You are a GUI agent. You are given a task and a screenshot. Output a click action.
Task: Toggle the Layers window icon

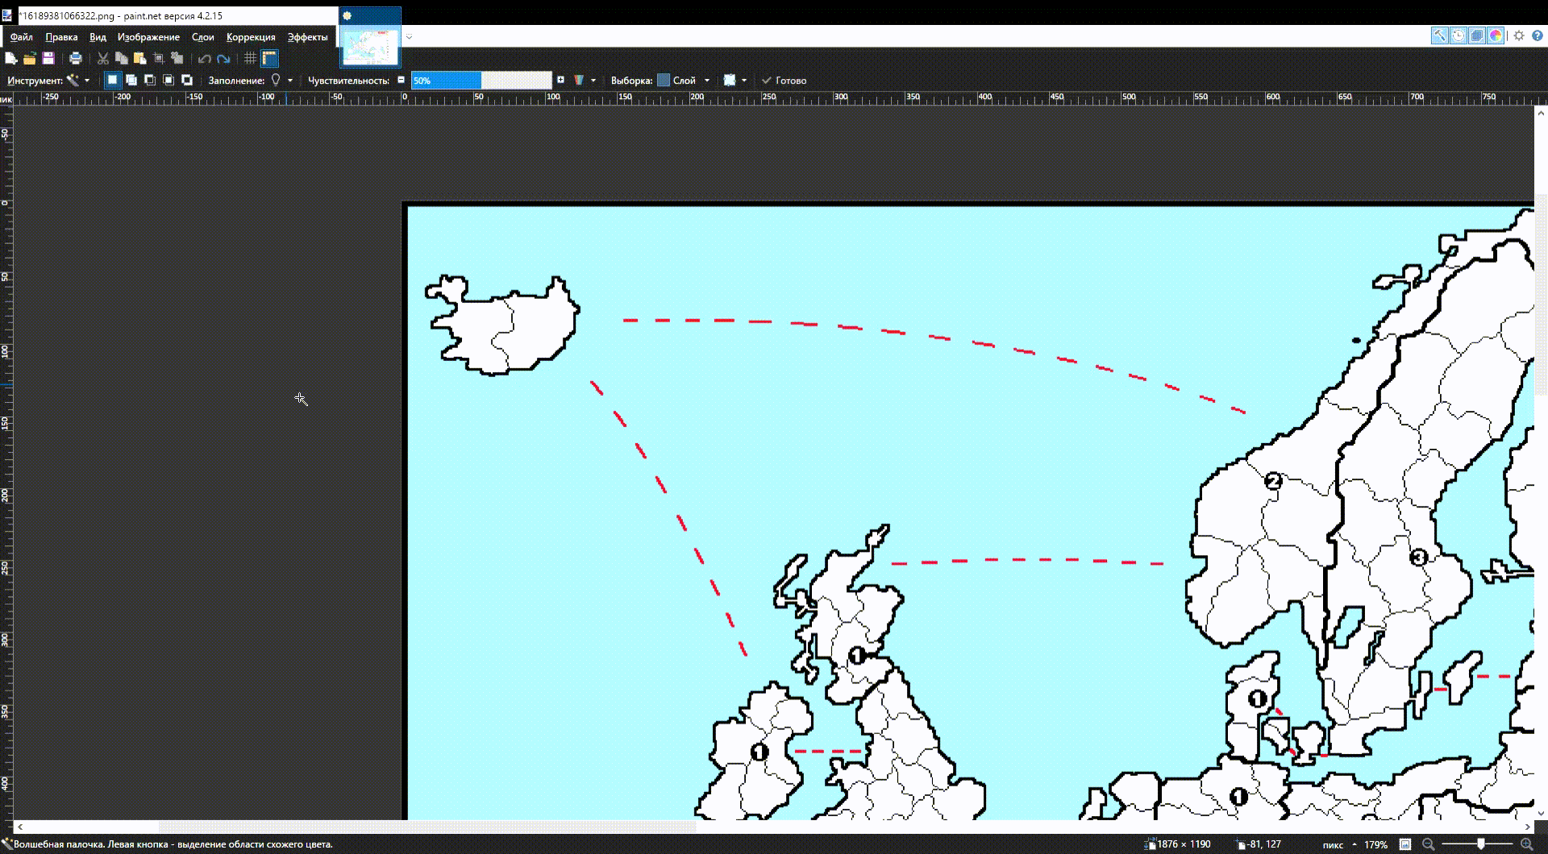pyautogui.click(x=1477, y=35)
